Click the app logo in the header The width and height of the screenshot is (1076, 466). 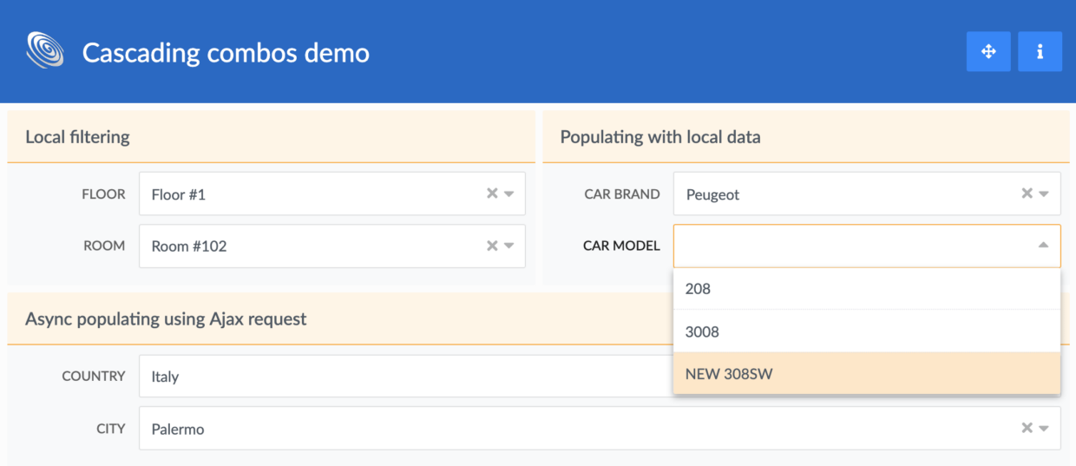click(45, 51)
